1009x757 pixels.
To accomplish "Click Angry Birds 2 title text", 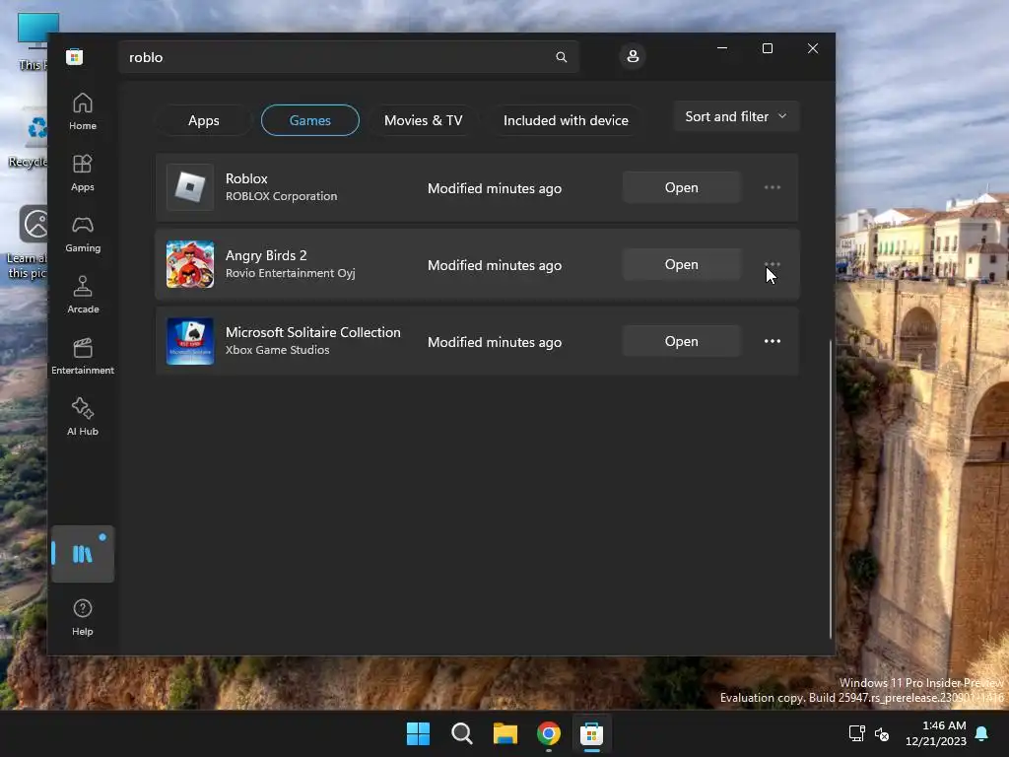I will (266, 255).
